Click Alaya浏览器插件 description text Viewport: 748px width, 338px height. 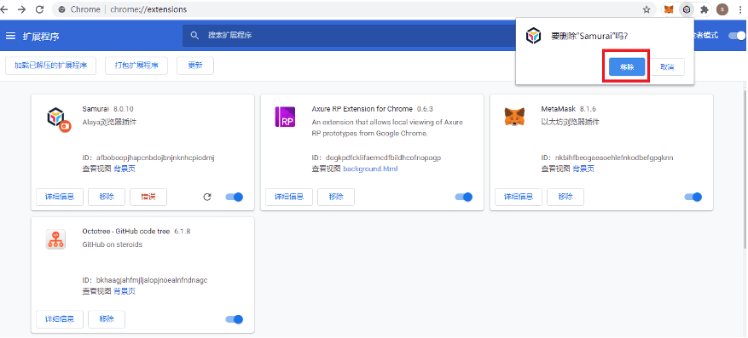(x=109, y=123)
